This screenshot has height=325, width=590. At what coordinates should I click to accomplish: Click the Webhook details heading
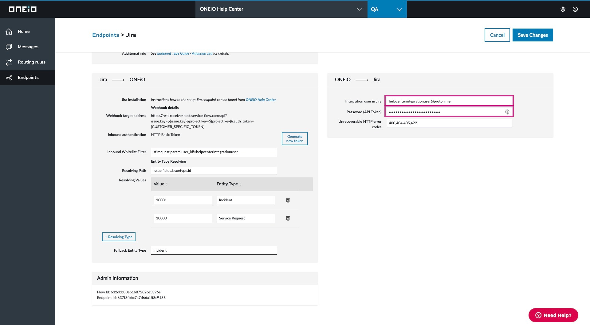tap(165, 108)
